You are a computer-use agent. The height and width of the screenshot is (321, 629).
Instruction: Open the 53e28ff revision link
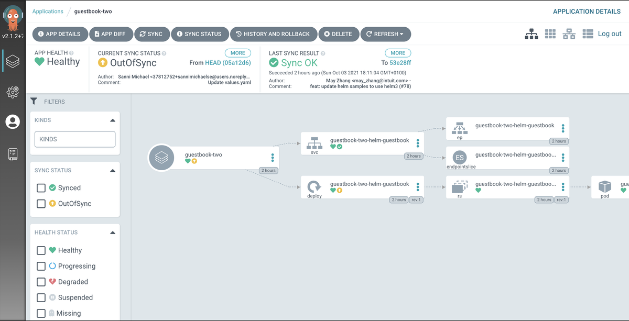click(x=400, y=63)
